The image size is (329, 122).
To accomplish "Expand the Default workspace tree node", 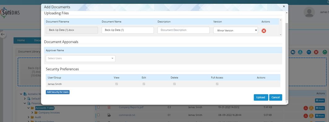I will 25,99.
